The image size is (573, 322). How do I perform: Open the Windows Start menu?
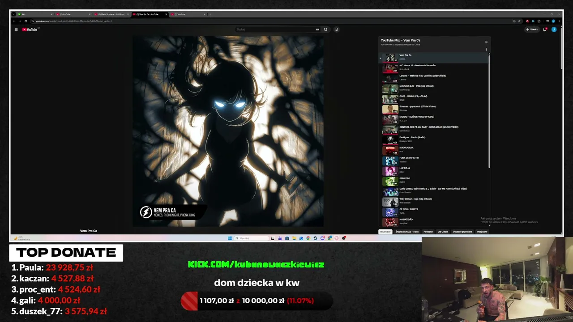tap(230, 238)
